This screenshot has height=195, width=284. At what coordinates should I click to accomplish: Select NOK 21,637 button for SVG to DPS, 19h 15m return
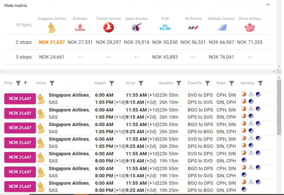click(x=20, y=157)
